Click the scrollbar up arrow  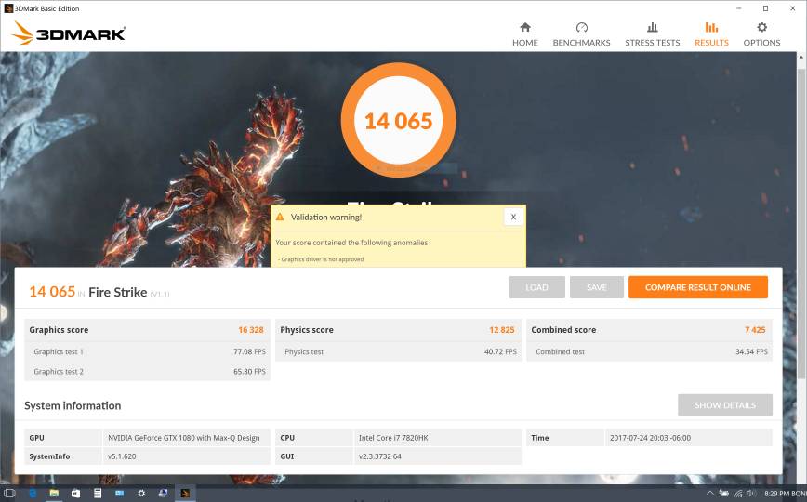coord(800,59)
